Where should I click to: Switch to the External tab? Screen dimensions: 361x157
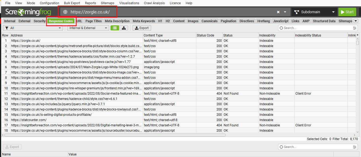point(24,21)
